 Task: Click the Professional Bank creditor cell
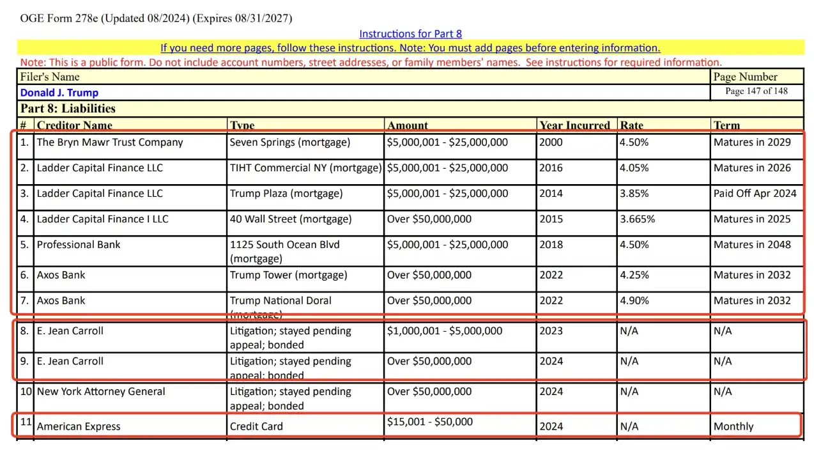click(x=79, y=245)
